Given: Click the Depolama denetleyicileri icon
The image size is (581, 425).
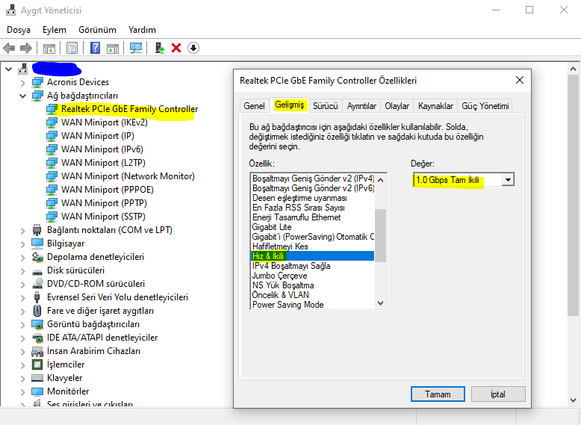Looking at the screenshot, I should tap(37, 257).
